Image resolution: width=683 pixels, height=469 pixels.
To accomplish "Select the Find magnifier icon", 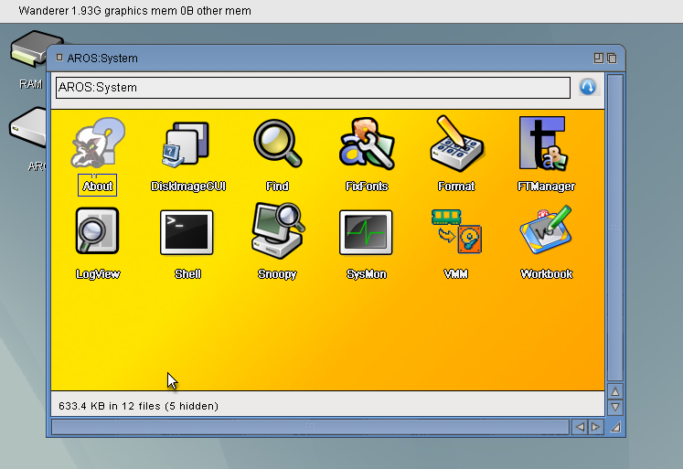I will (277, 144).
